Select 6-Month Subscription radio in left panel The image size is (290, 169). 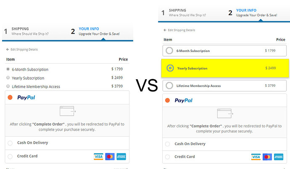(8, 69)
